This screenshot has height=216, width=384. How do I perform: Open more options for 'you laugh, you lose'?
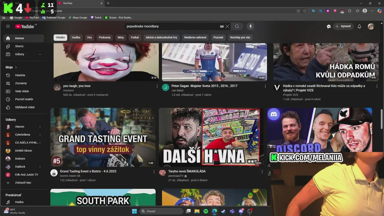(157, 86)
